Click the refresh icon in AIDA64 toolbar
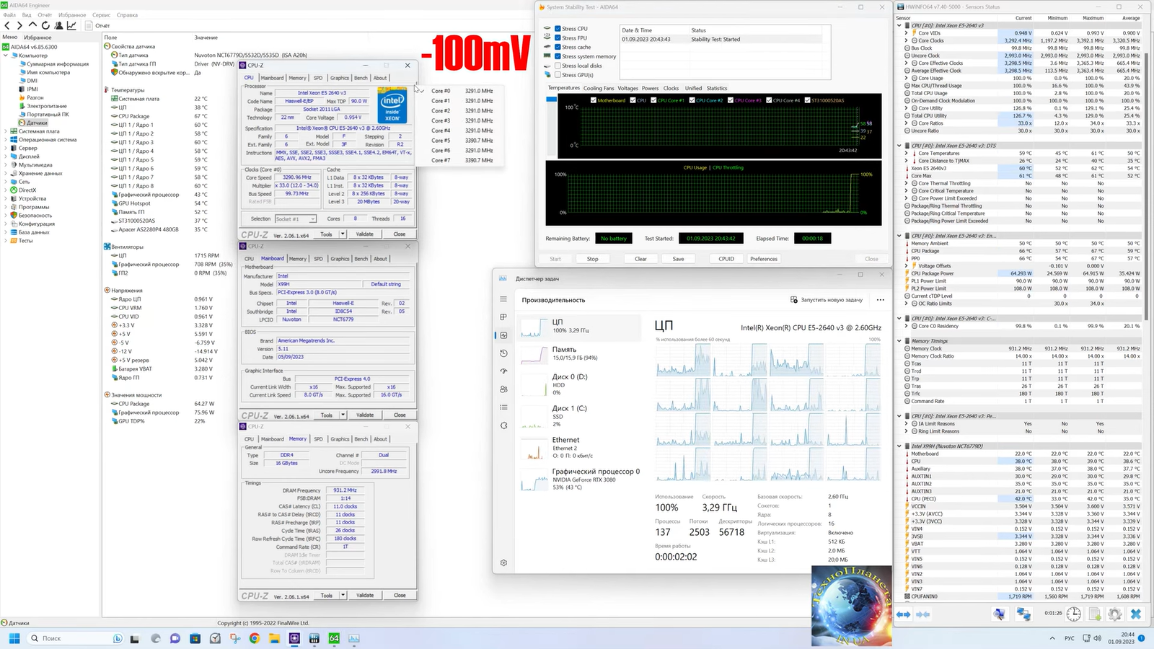The width and height of the screenshot is (1154, 649). 45,25
